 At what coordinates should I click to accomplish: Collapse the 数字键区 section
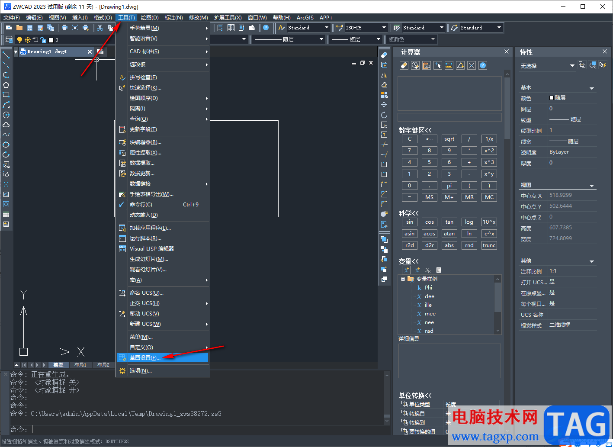415,130
